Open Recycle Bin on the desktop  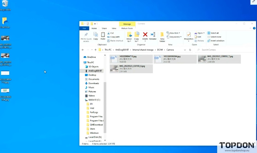5,4
